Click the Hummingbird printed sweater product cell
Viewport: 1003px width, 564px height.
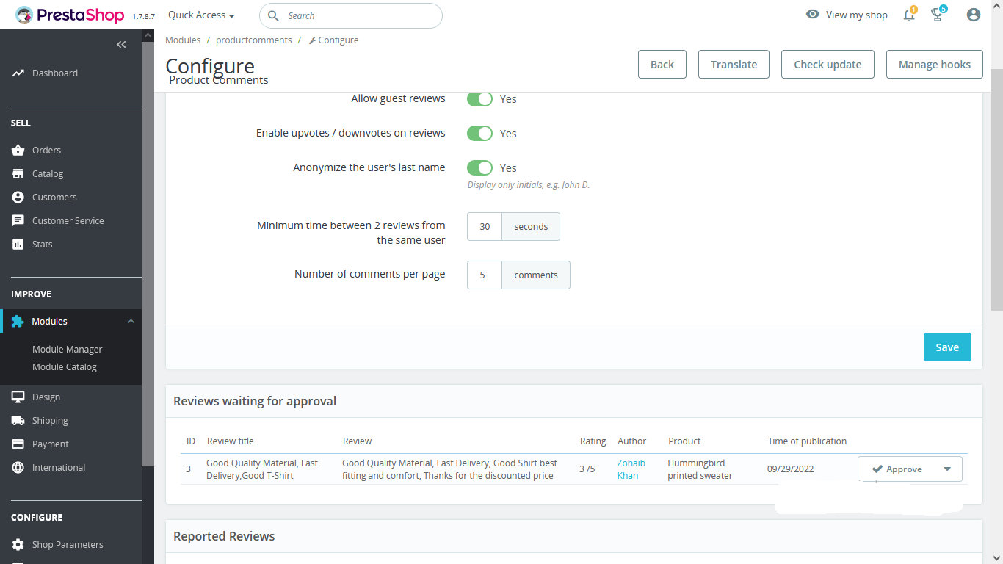[x=700, y=469]
